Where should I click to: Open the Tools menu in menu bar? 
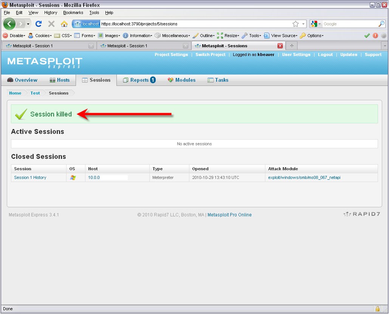94,12
